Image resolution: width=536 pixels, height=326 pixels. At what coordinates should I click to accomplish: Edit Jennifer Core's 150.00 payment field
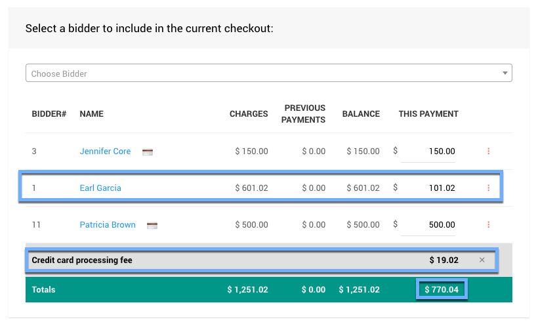click(x=428, y=152)
